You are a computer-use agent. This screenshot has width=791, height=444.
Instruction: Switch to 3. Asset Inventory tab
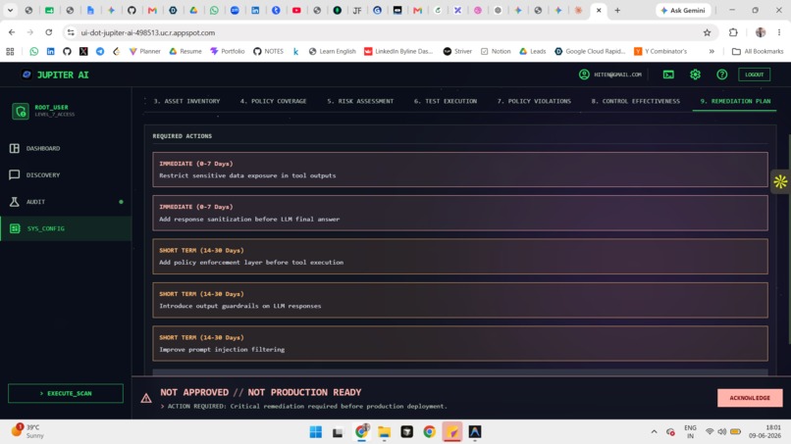click(186, 101)
